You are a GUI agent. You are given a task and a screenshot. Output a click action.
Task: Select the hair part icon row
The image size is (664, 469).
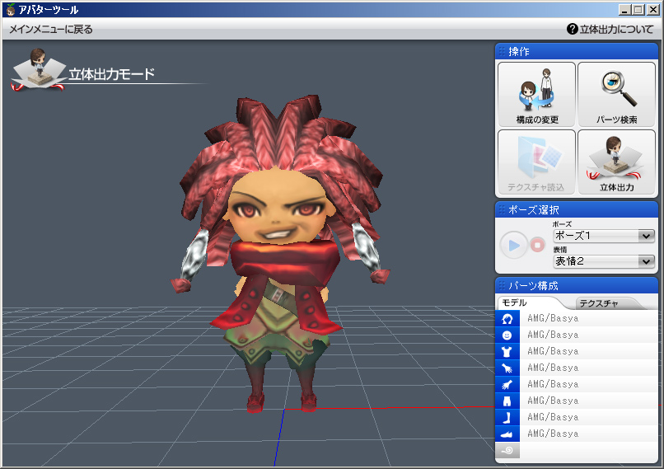577,318
